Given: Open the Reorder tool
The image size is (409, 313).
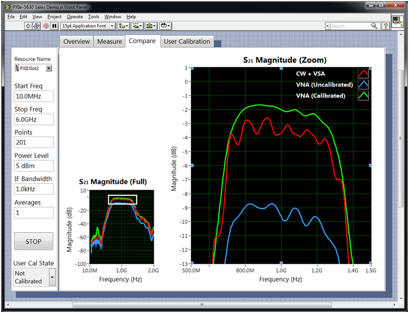Looking at the screenshot, I should click(165, 26).
